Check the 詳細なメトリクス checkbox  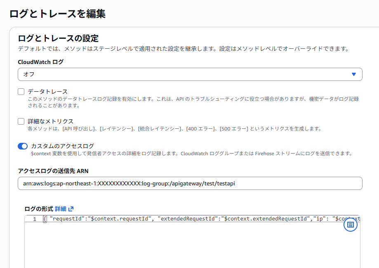coord(21,121)
